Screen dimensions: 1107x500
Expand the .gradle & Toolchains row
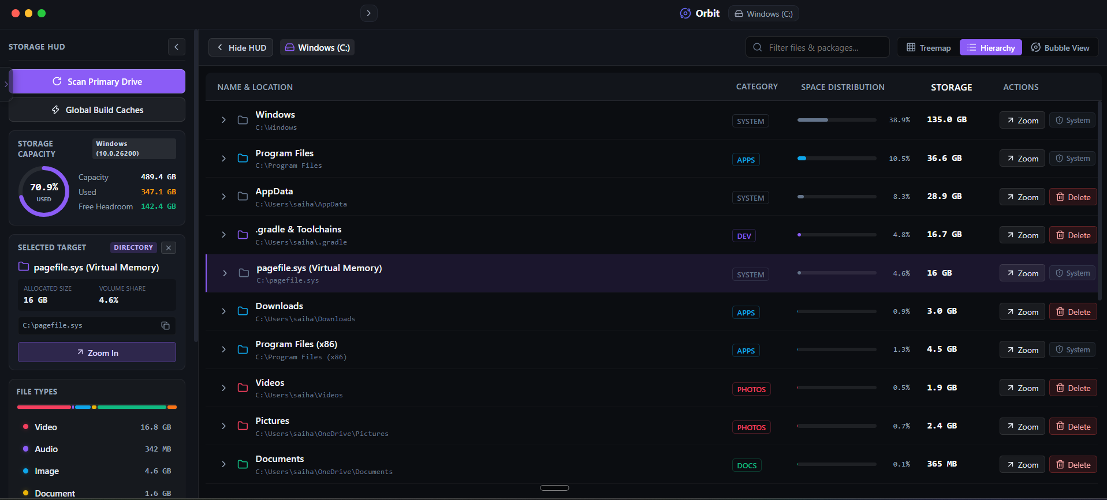pyautogui.click(x=223, y=235)
